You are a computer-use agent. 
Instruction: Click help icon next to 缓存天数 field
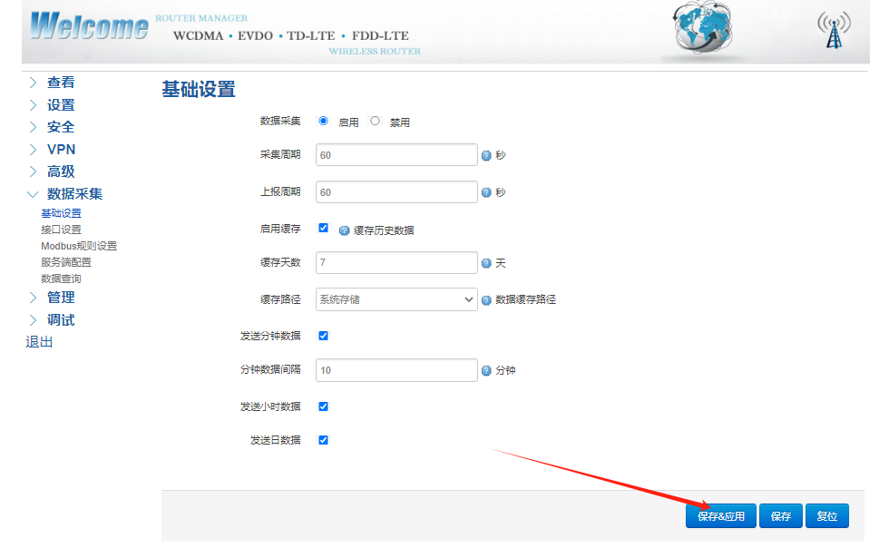tap(486, 263)
